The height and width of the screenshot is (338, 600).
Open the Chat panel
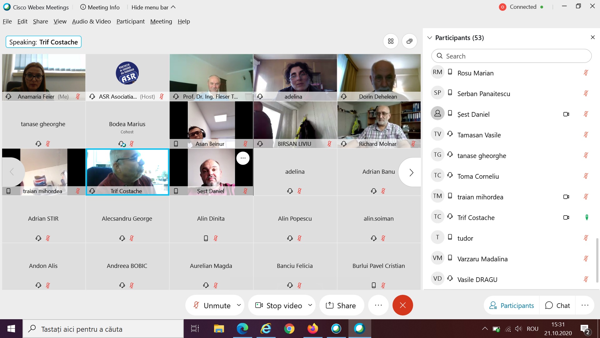(558, 305)
